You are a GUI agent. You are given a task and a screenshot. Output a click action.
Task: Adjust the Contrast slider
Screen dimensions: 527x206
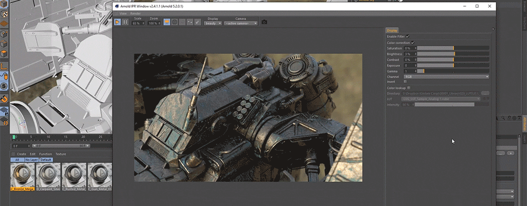pos(453,60)
